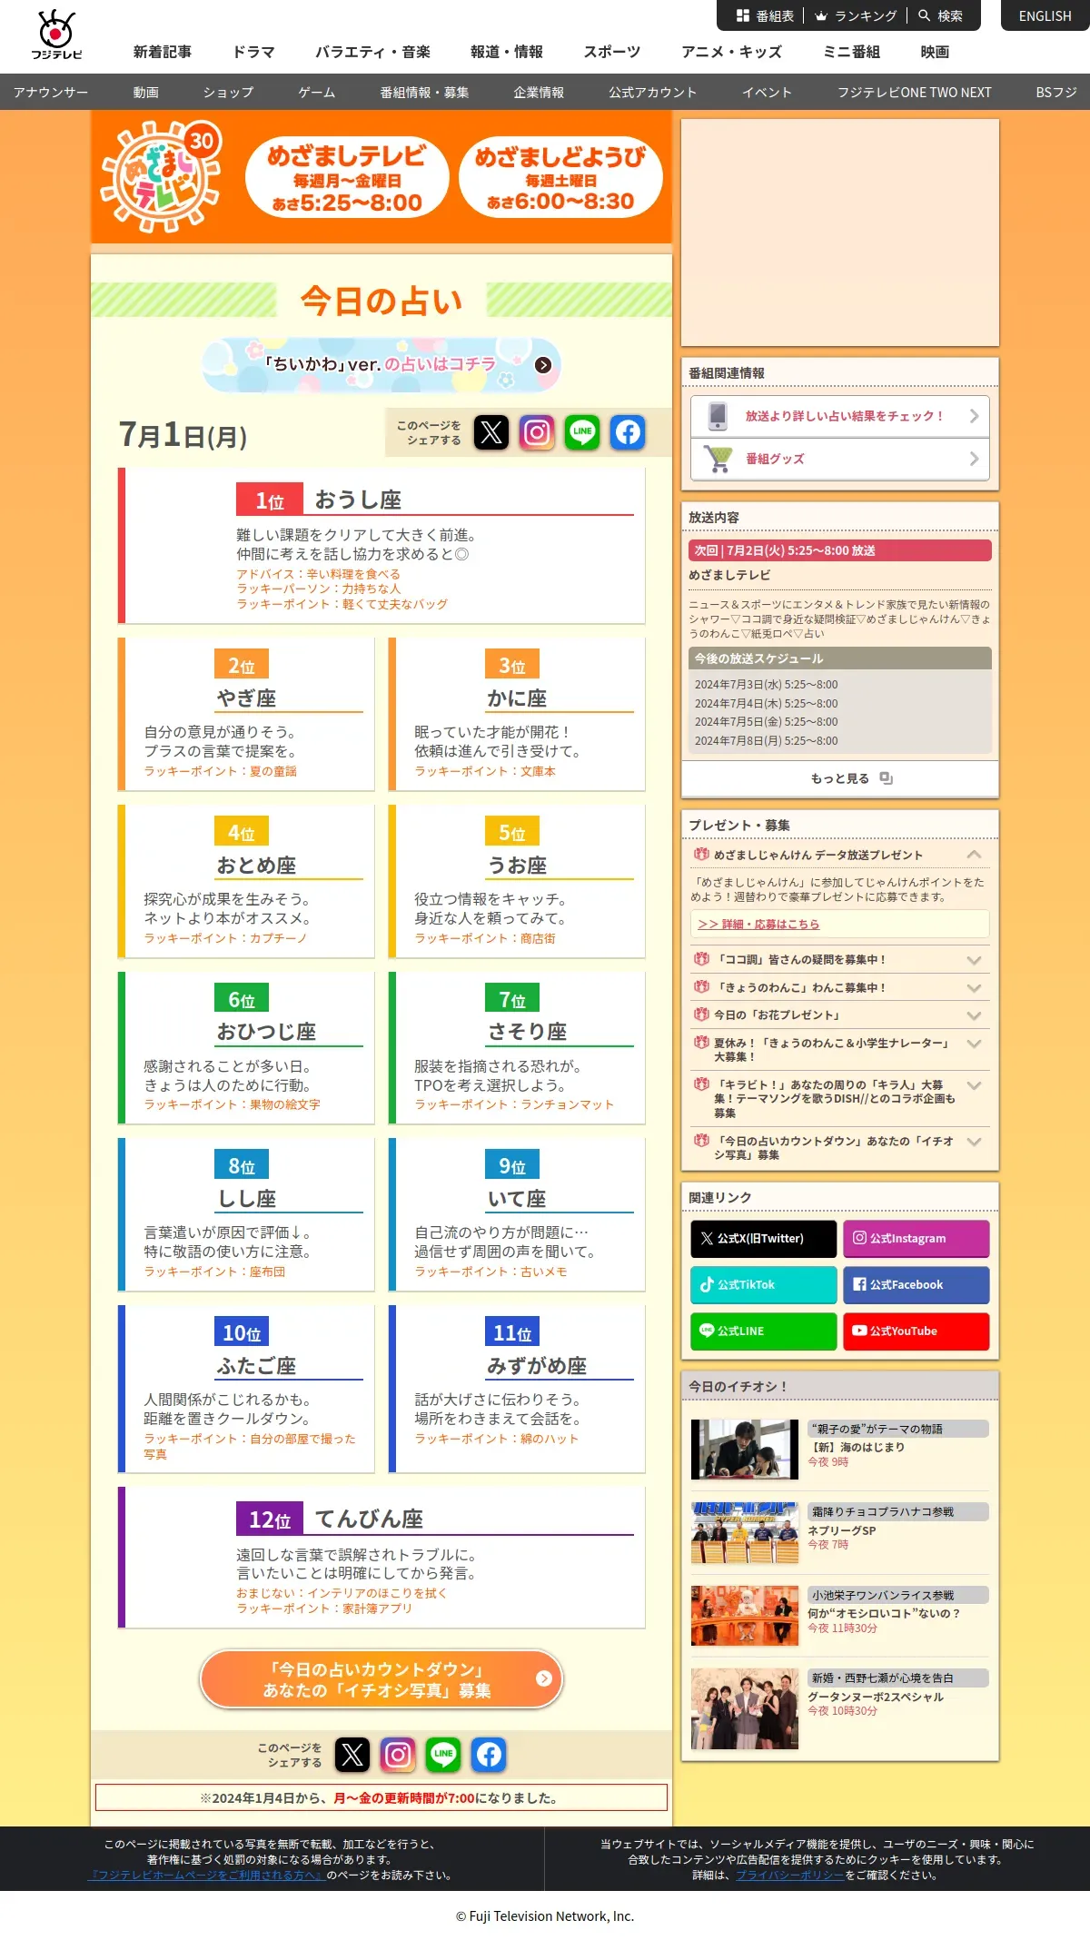Image resolution: width=1090 pixels, height=1940 pixels.
Task: Share on LINE via the top share bar
Action: tap(582, 432)
